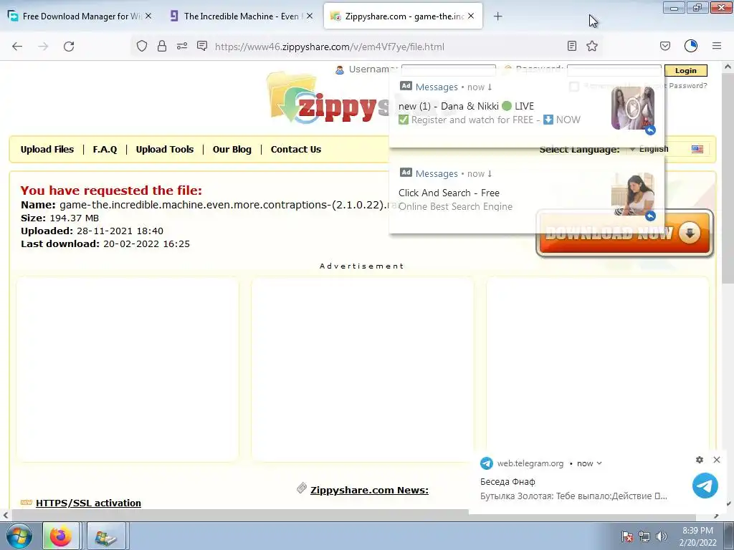734x550 pixels.
Task: Close The Incredible Machine tab
Action: [x=310, y=16]
